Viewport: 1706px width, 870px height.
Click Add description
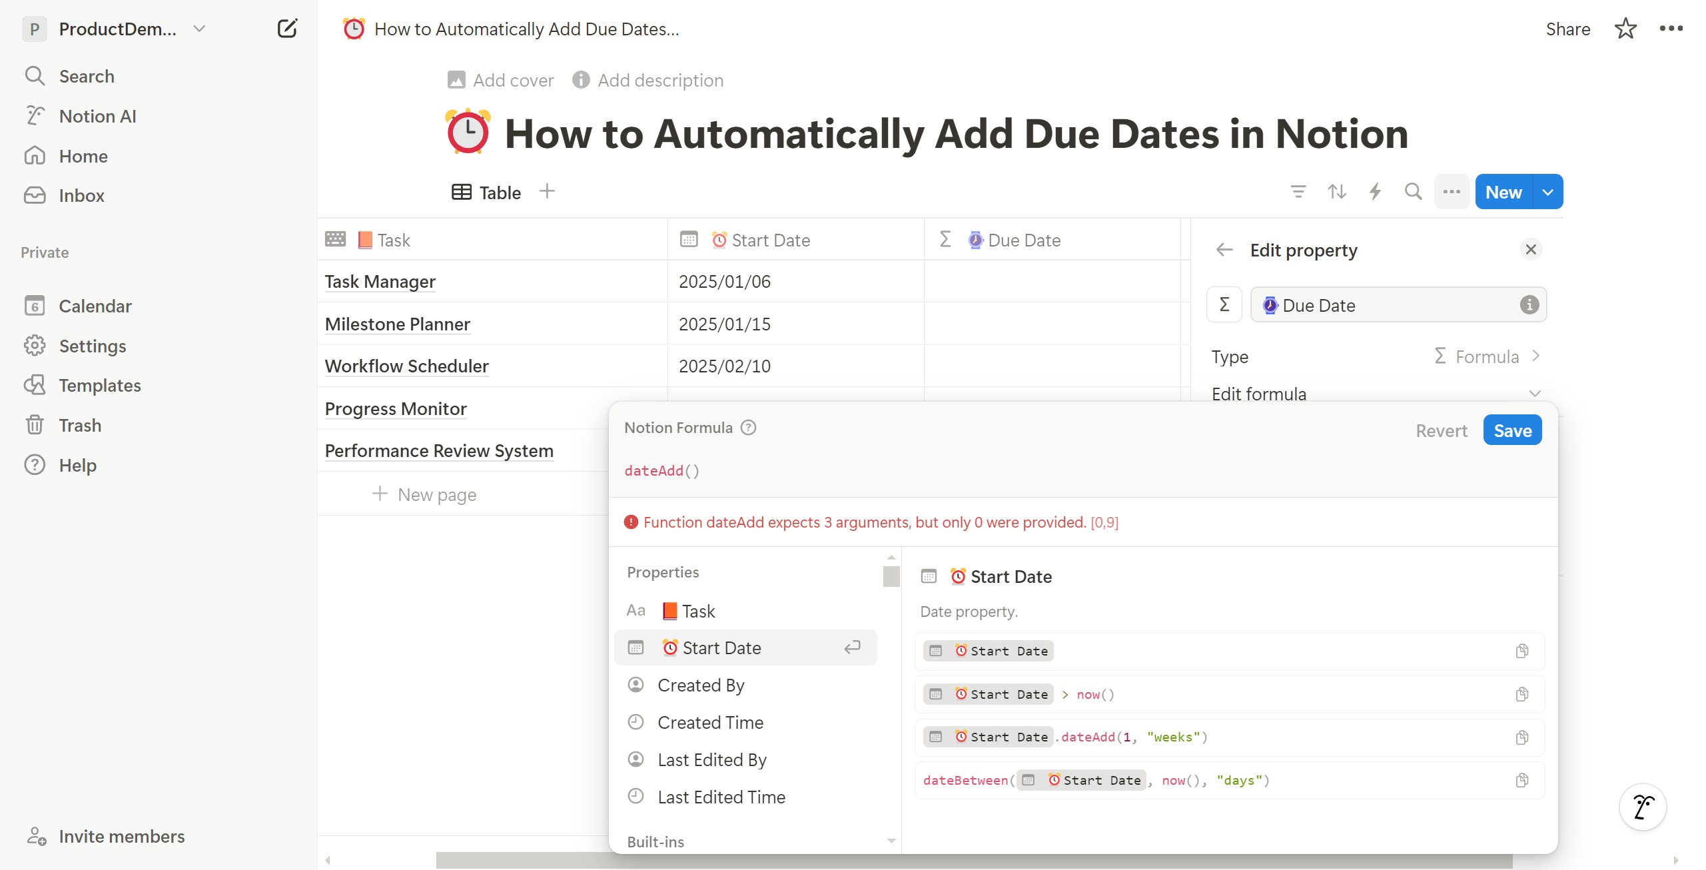click(x=647, y=80)
